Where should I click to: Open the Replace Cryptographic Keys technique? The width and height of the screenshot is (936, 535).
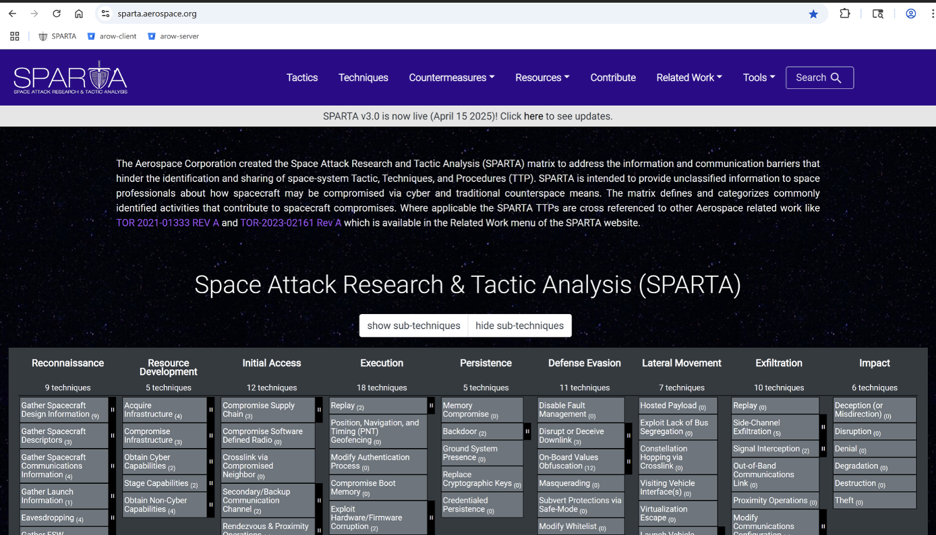482,479
